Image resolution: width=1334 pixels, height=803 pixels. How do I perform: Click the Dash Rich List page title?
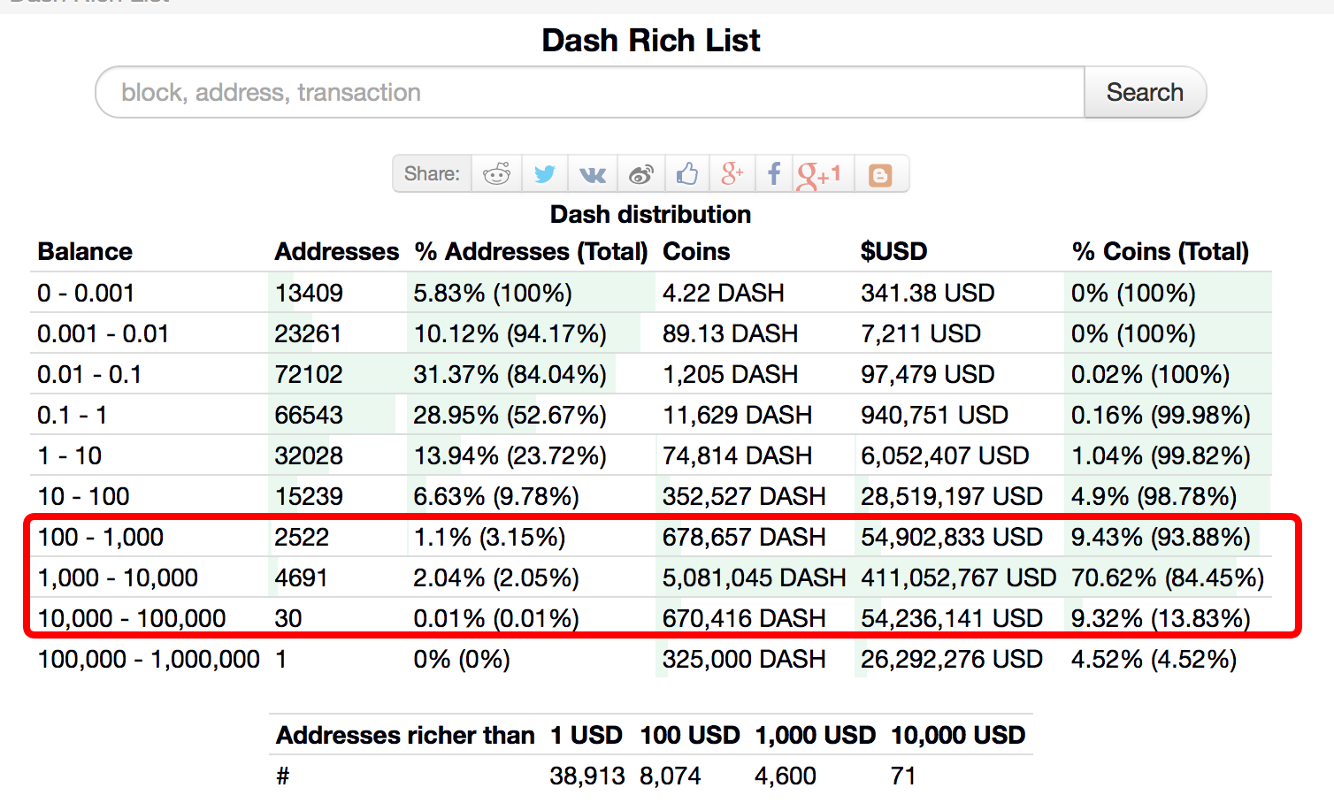[x=650, y=41]
